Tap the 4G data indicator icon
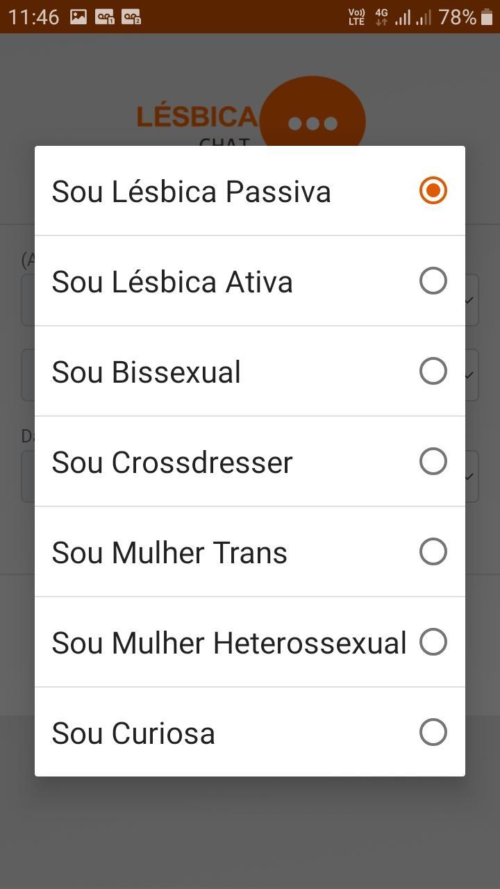The image size is (500, 889). [381, 17]
